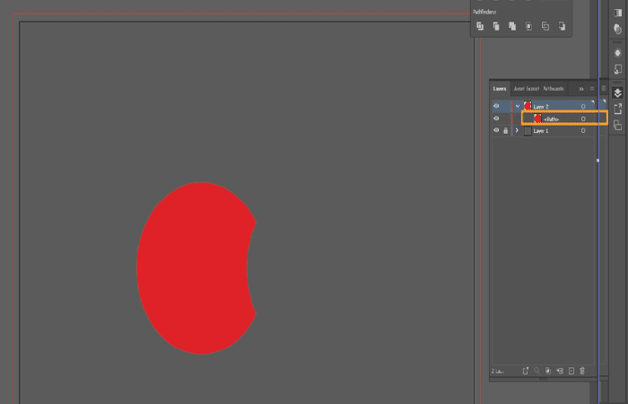
Task: Switch to the Asset Export tab
Action: click(527, 89)
